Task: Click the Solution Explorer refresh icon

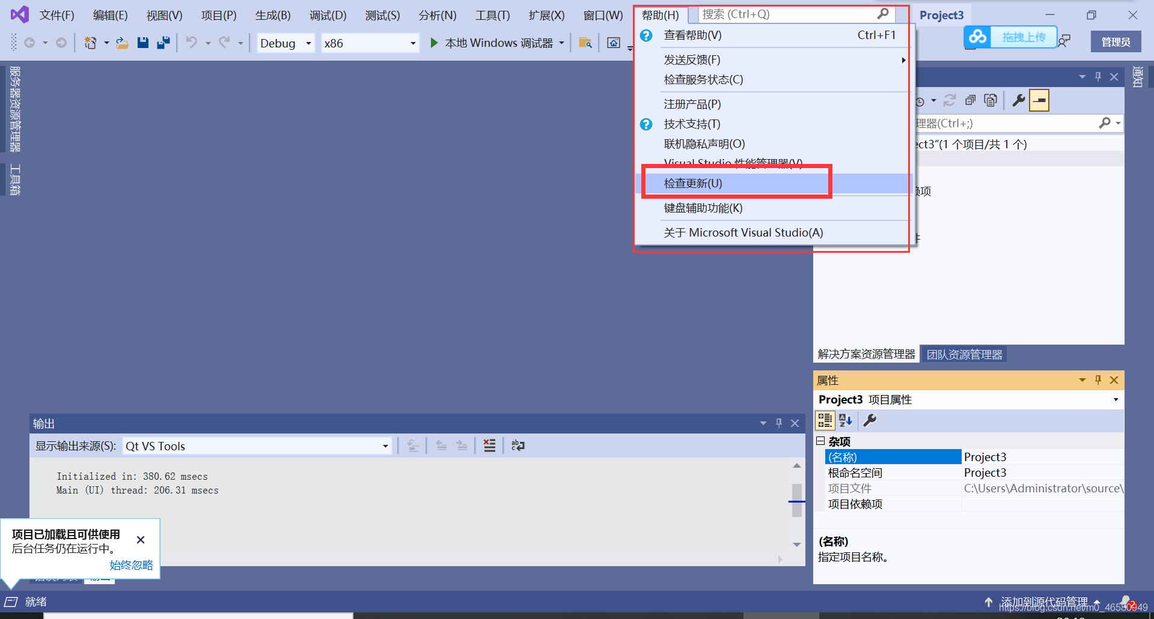Action: pyautogui.click(x=950, y=100)
